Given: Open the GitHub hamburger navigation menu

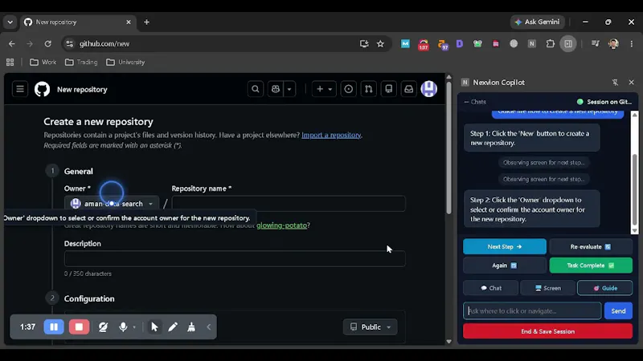Looking at the screenshot, I should click(x=19, y=89).
